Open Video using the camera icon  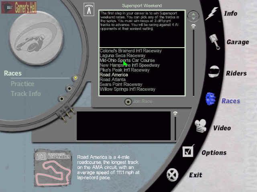(200, 126)
